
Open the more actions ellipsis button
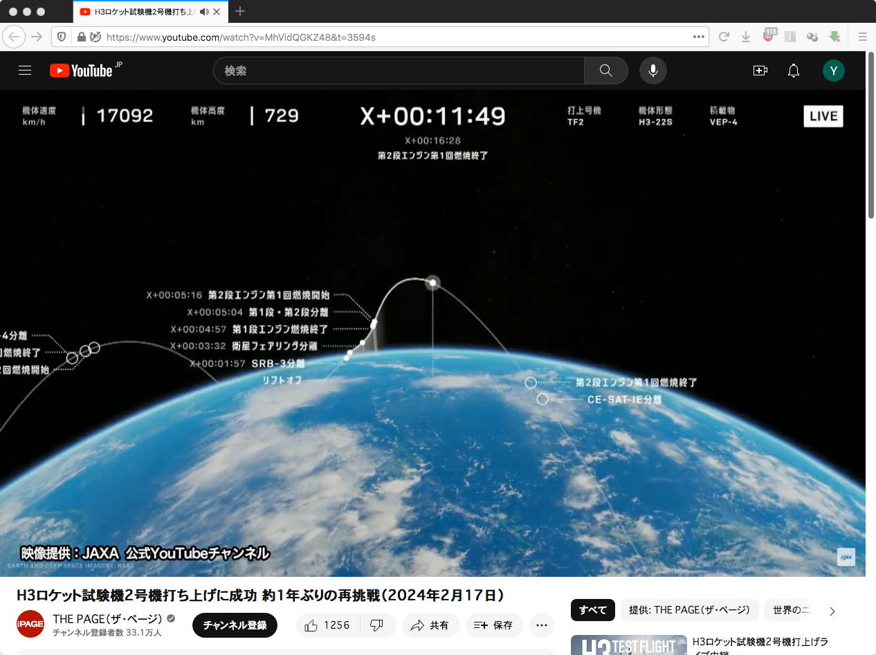point(542,625)
